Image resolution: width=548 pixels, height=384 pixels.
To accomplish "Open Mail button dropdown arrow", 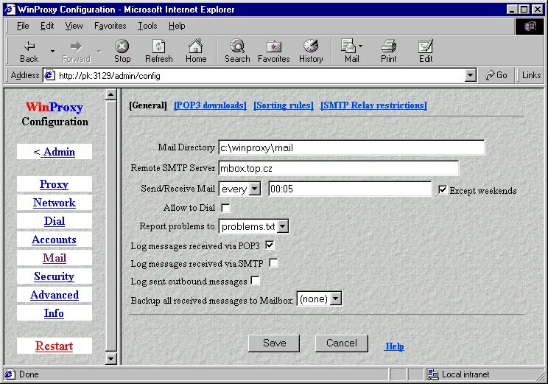I will coord(360,46).
